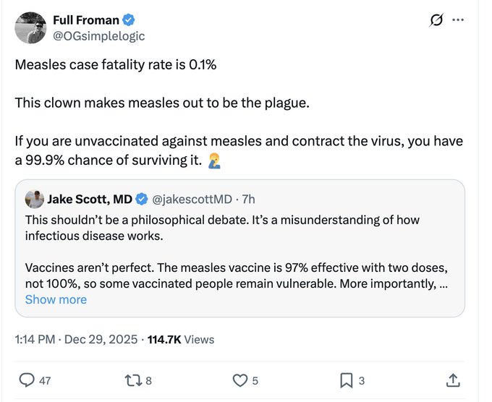Open the three-dot more options menu
This screenshot has width=492, height=402.
click(458, 20)
